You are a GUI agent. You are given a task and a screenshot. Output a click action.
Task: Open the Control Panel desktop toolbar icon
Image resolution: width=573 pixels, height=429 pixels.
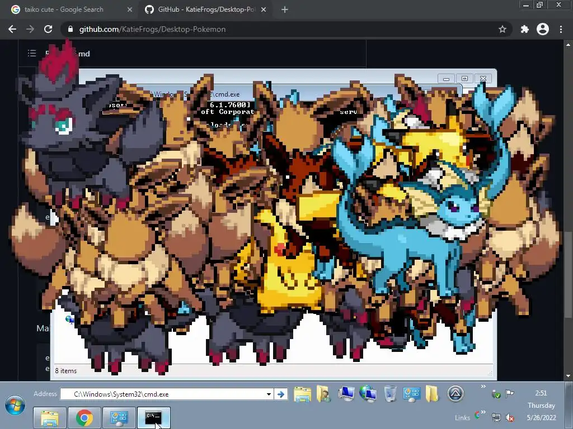(411, 394)
